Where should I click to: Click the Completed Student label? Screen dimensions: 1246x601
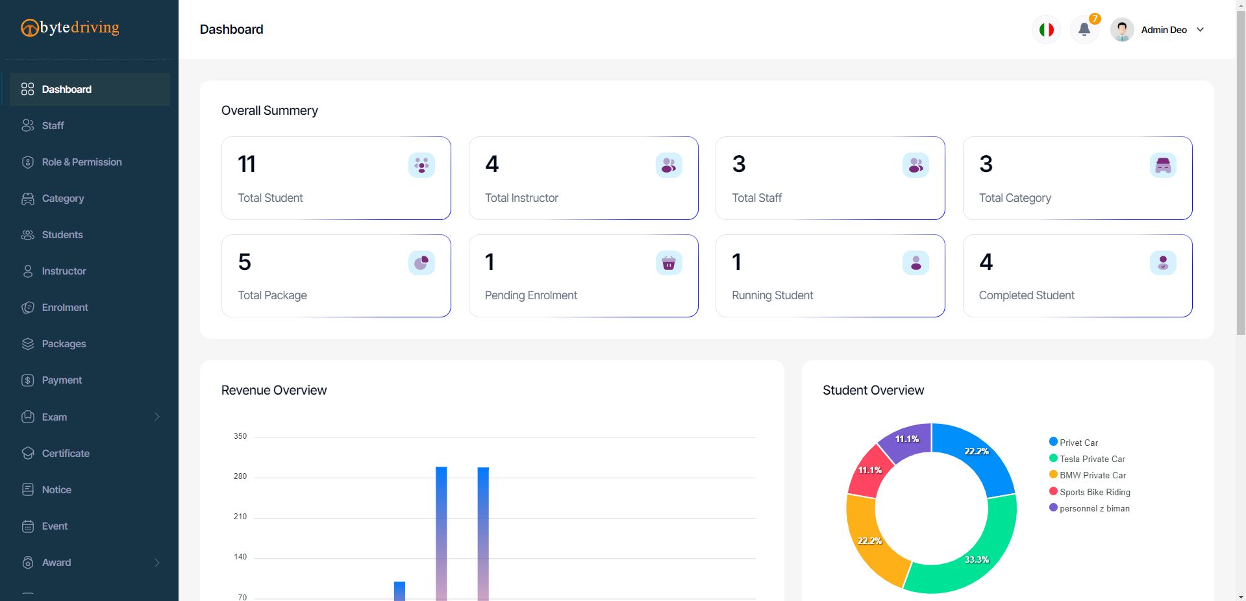(1027, 295)
